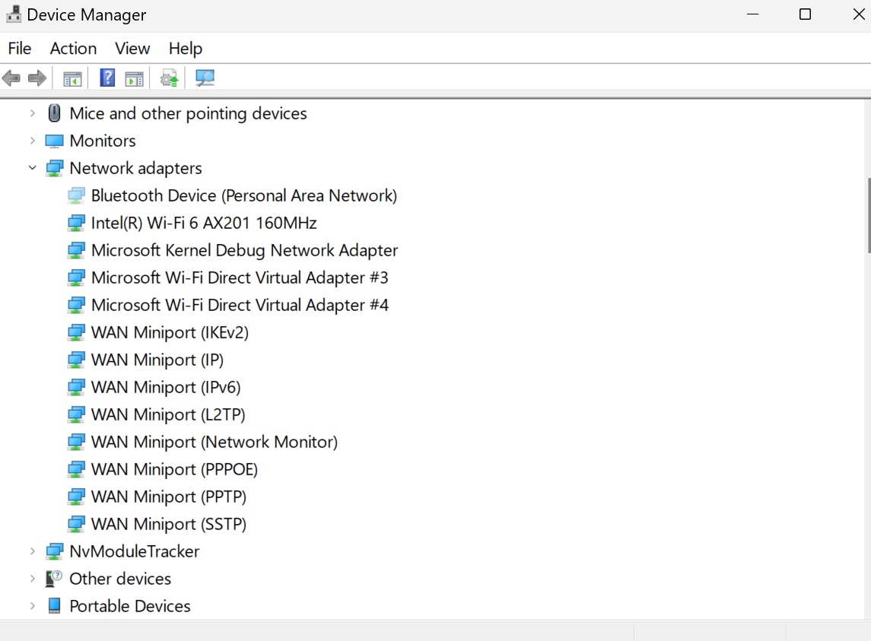Click the Update device driver icon
The height and width of the screenshot is (641, 871).
(170, 78)
